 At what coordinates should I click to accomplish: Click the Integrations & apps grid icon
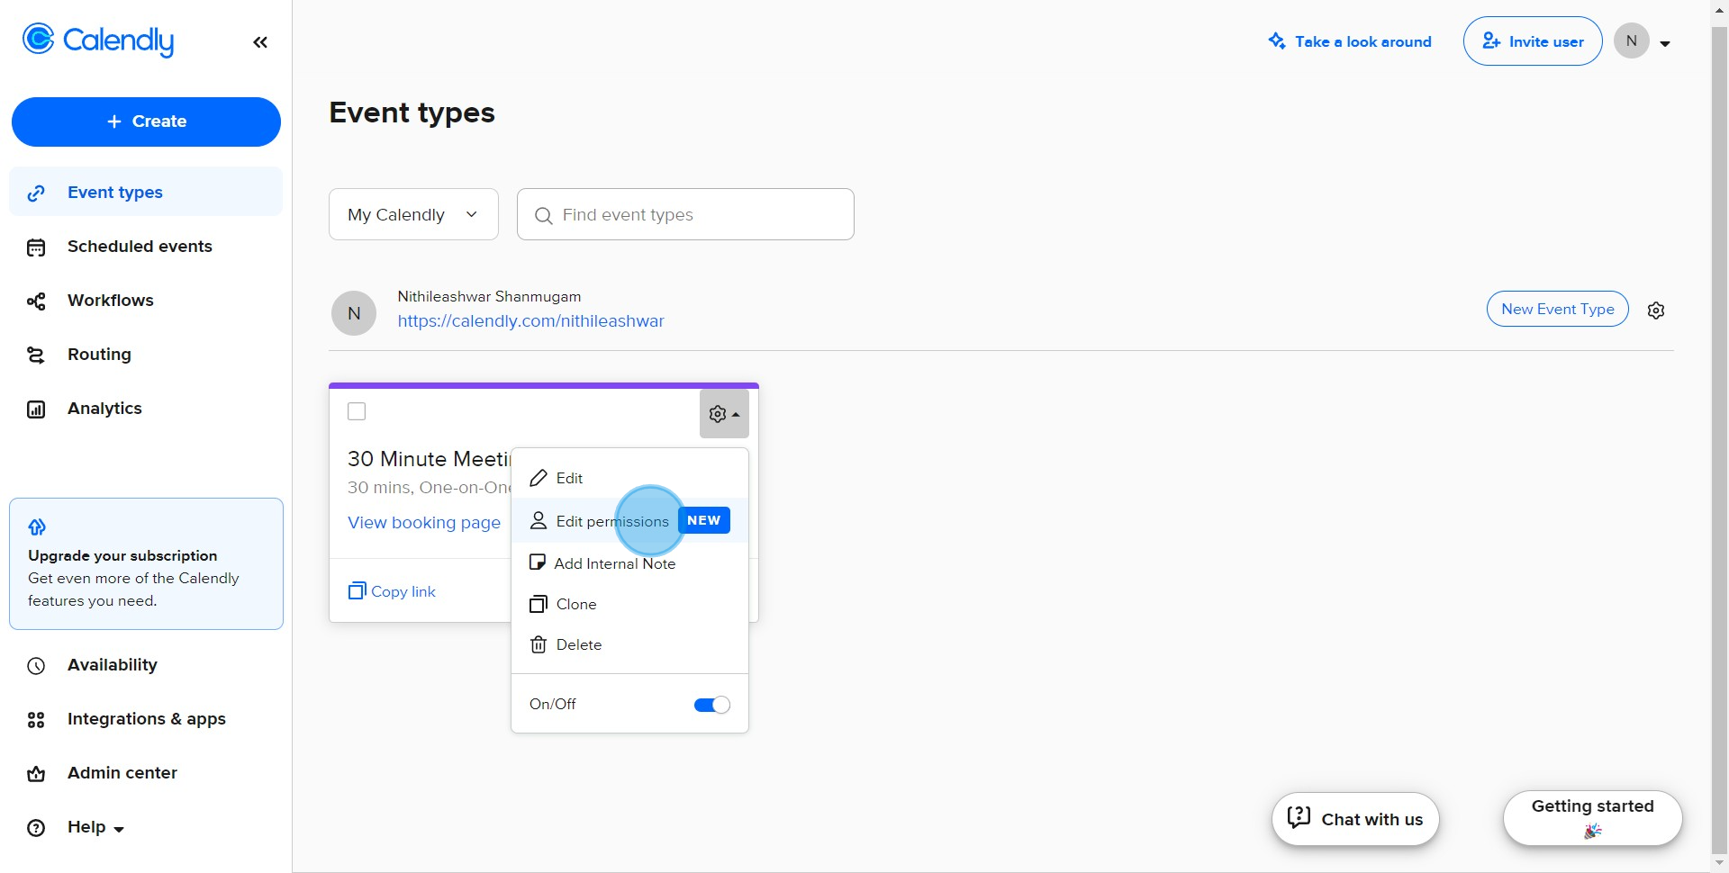coord(36,720)
